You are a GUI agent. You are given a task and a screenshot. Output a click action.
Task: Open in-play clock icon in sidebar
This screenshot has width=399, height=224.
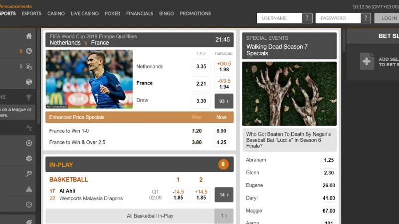[29, 51]
